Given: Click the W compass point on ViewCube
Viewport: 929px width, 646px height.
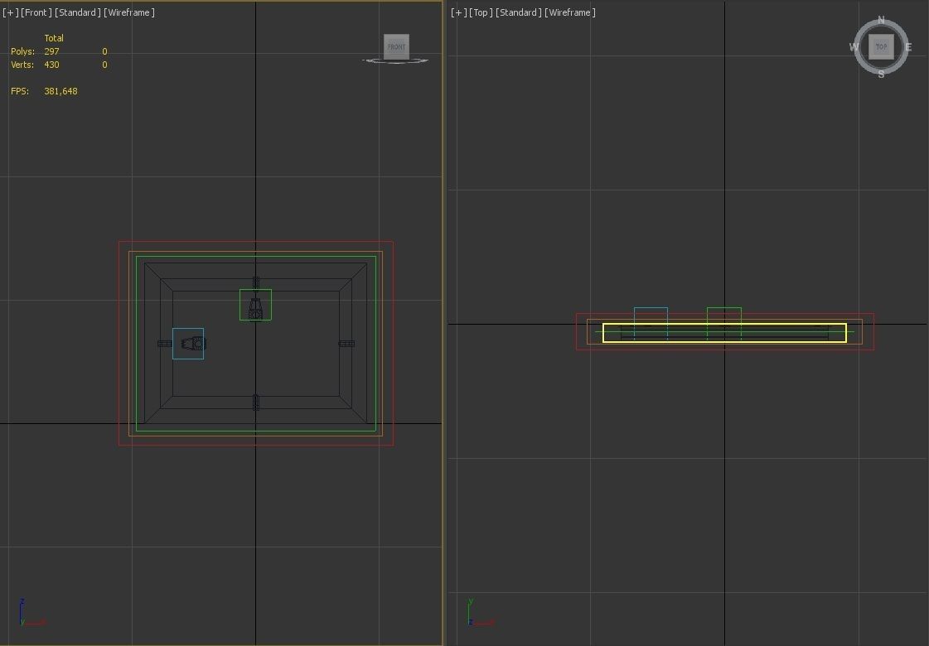Looking at the screenshot, I should [x=854, y=46].
